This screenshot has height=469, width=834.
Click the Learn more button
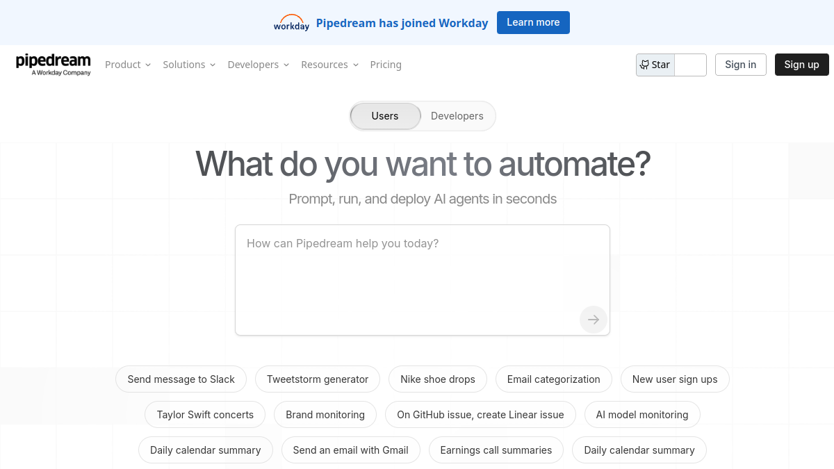533,22
